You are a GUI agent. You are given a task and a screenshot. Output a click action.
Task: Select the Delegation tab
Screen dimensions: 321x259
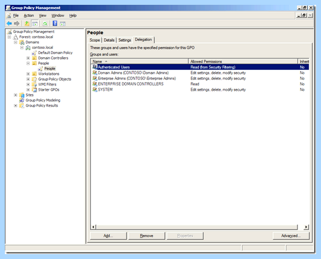coord(143,40)
